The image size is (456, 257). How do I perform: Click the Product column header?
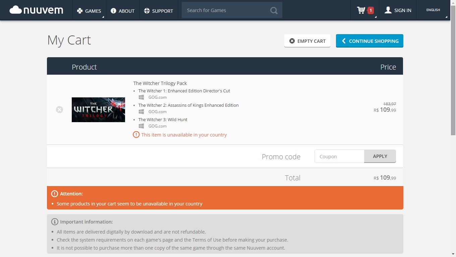(x=84, y=67)
